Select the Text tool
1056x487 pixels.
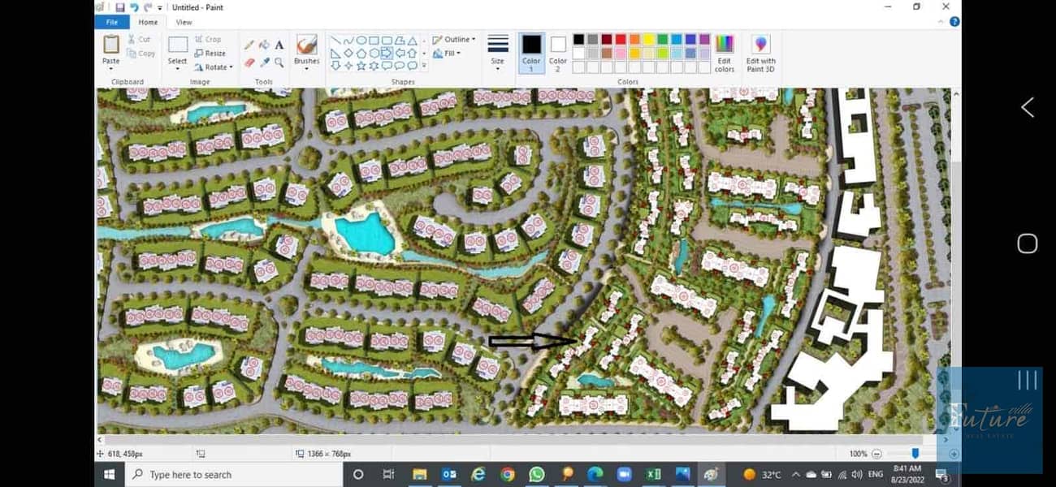click(279, 45)
